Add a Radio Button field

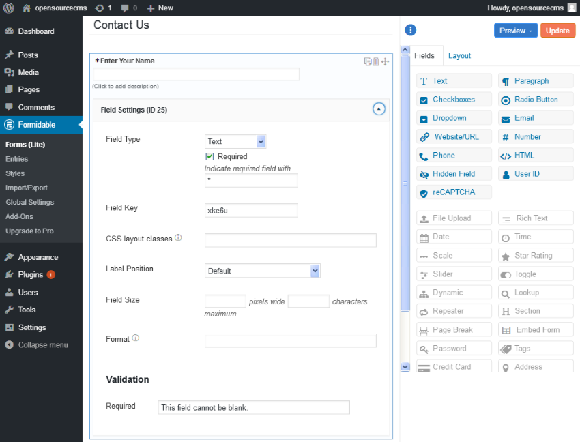pyautogui.click(x=536, y=100)
